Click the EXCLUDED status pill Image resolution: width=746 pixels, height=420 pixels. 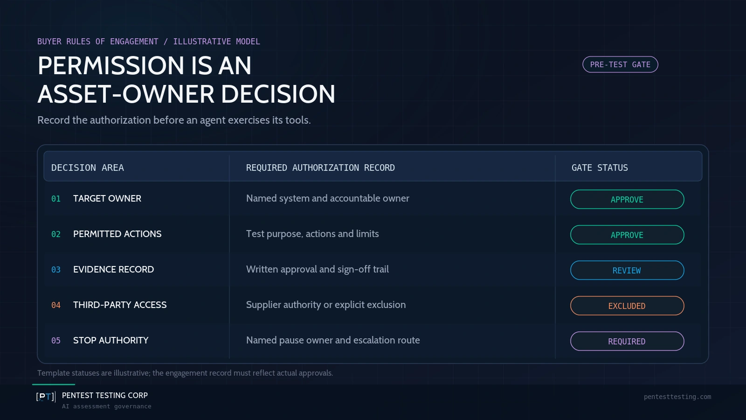[627, 306]
